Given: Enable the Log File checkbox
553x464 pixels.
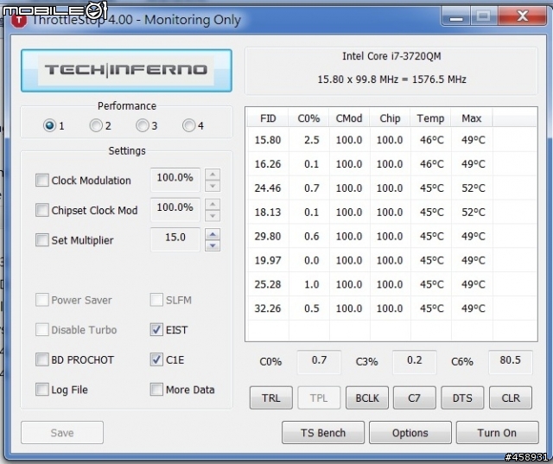Looking at the screenshot, I should click(x=42, y=390).
